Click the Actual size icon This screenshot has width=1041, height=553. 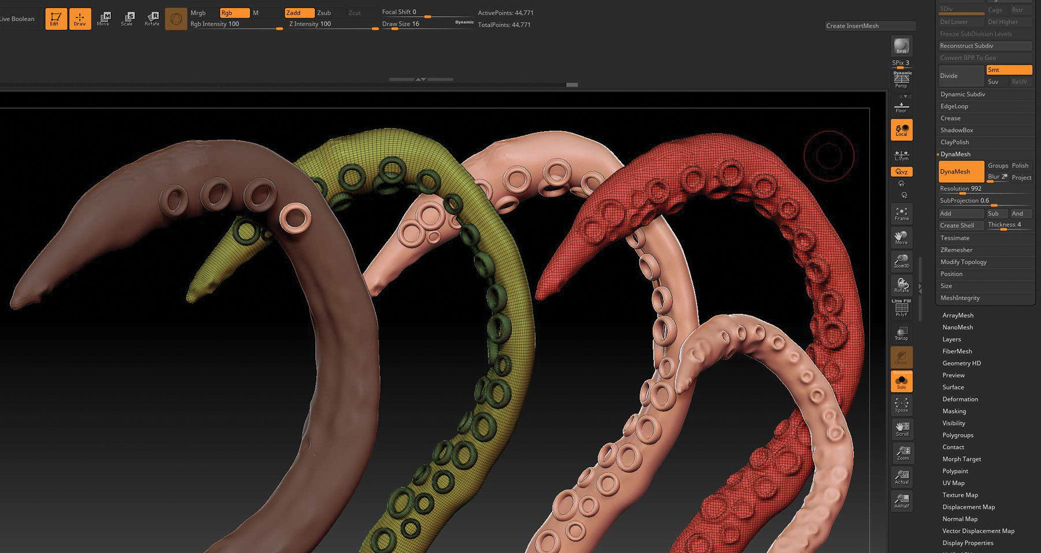[x=902, y=477]
